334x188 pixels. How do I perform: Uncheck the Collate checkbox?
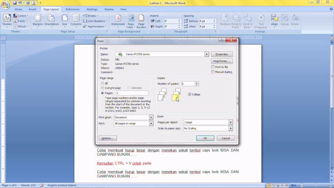coord(190,95)
